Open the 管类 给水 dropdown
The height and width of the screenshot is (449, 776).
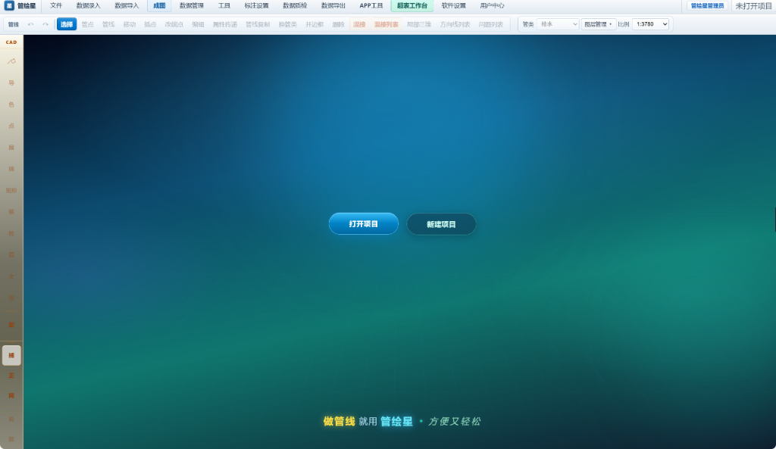[x=558, y=24]
